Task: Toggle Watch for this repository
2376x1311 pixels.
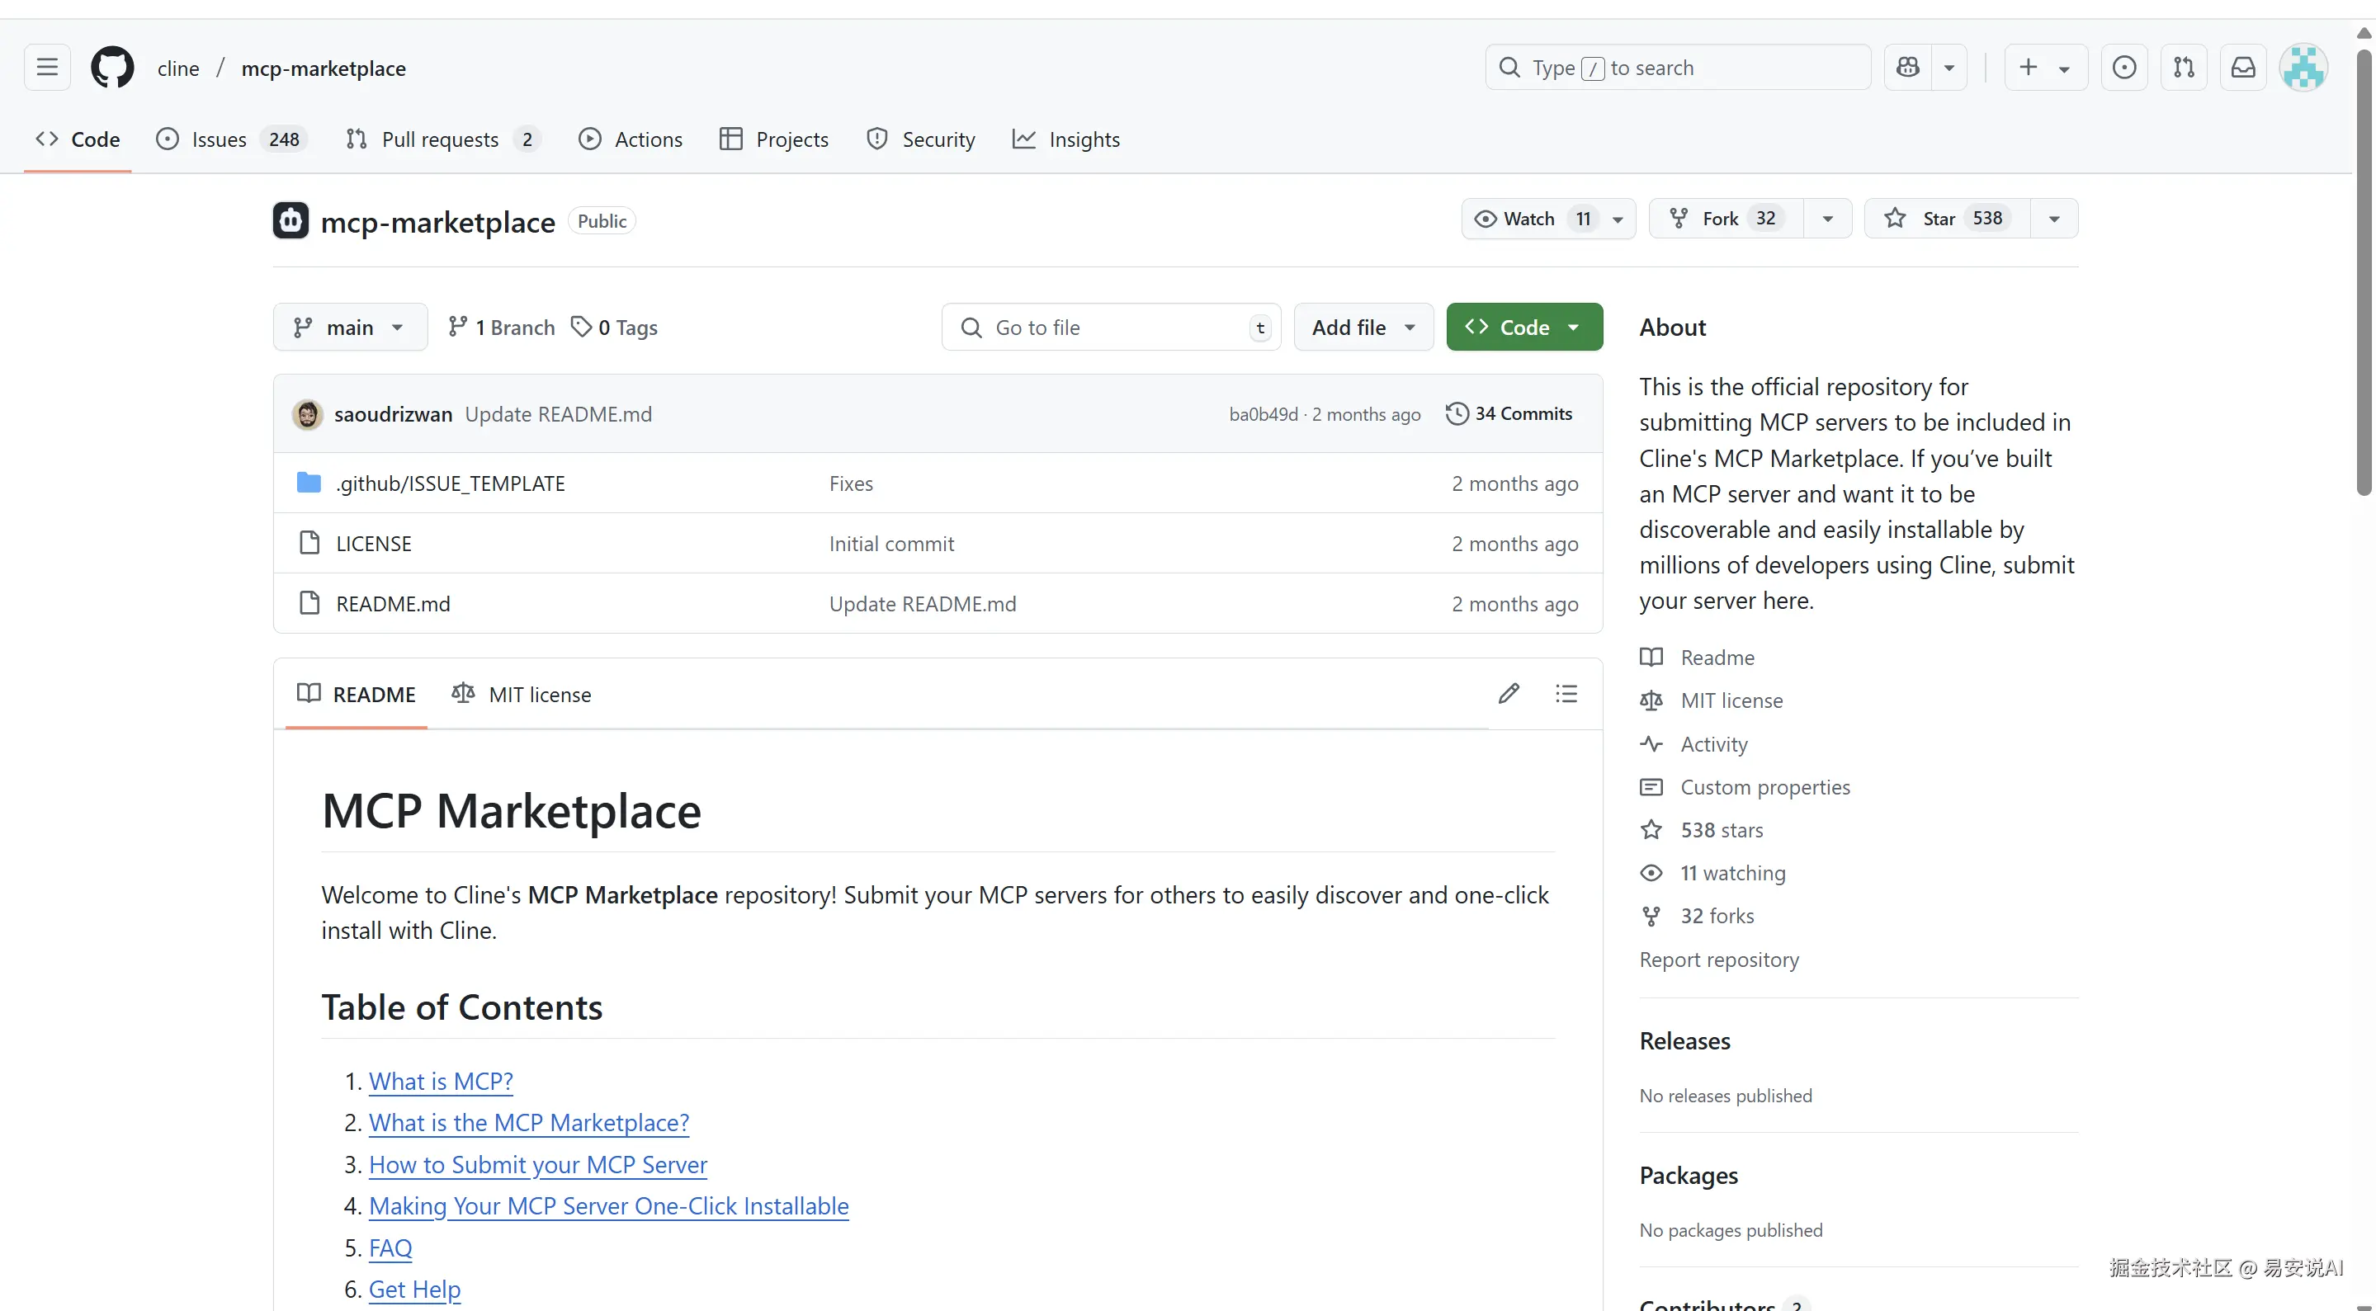Action: [x=1530, y=219]
